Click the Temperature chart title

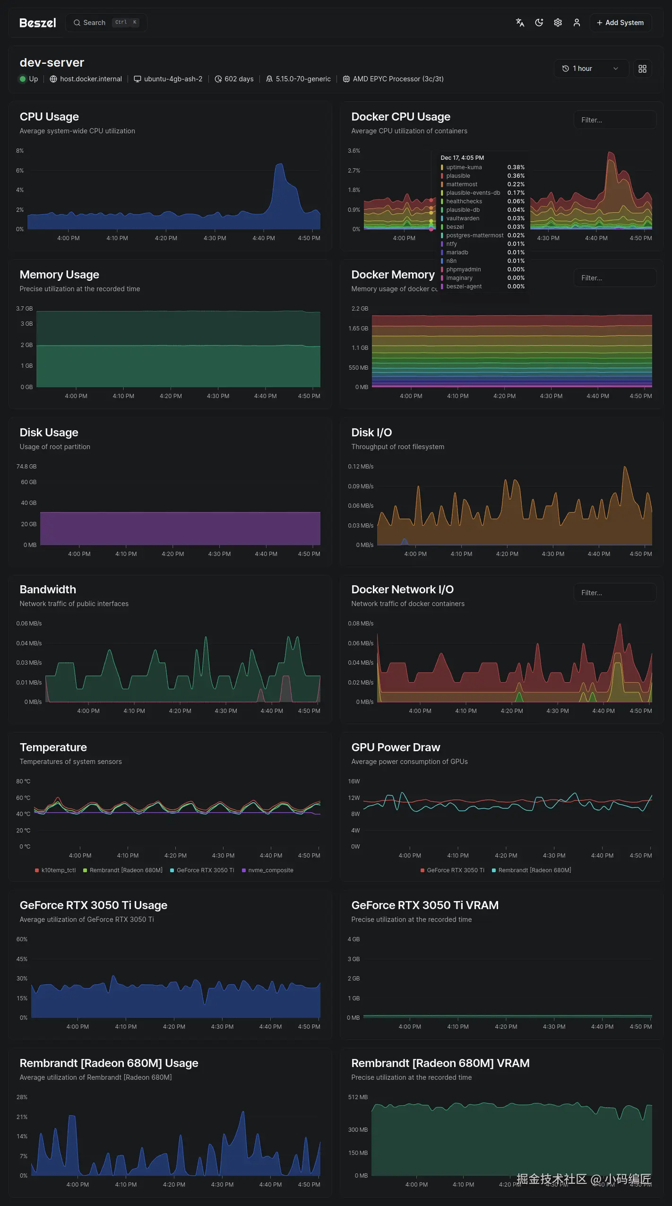pos(53,747)
